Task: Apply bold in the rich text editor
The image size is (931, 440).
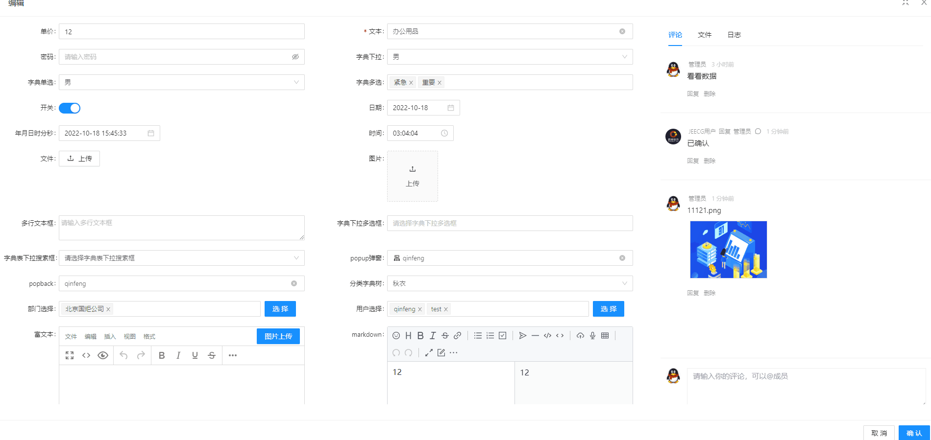Action: tap(162, 355)
